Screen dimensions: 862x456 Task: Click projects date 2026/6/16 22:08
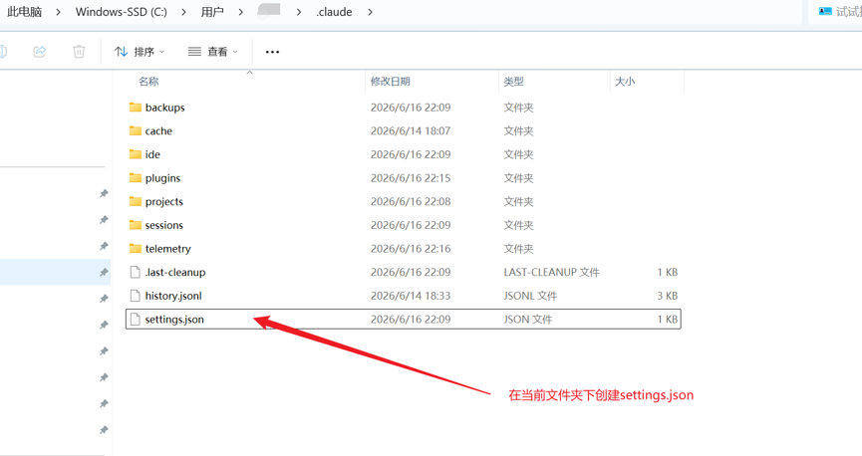(x=411, y=202)
